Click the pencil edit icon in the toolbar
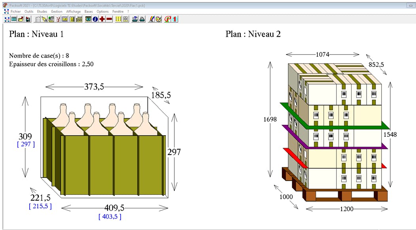 point(44,19)
